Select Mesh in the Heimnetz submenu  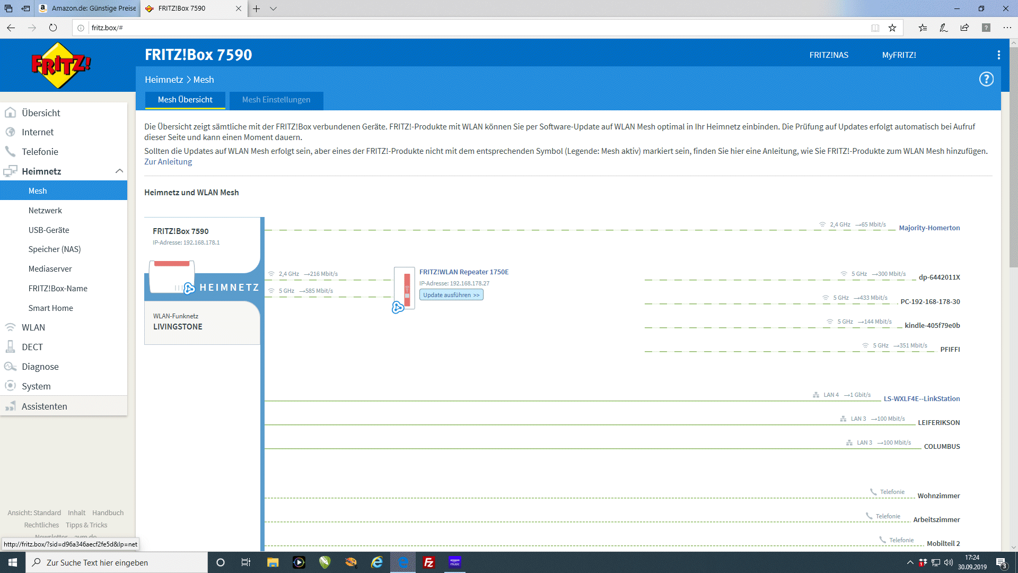tap(64, 190)
